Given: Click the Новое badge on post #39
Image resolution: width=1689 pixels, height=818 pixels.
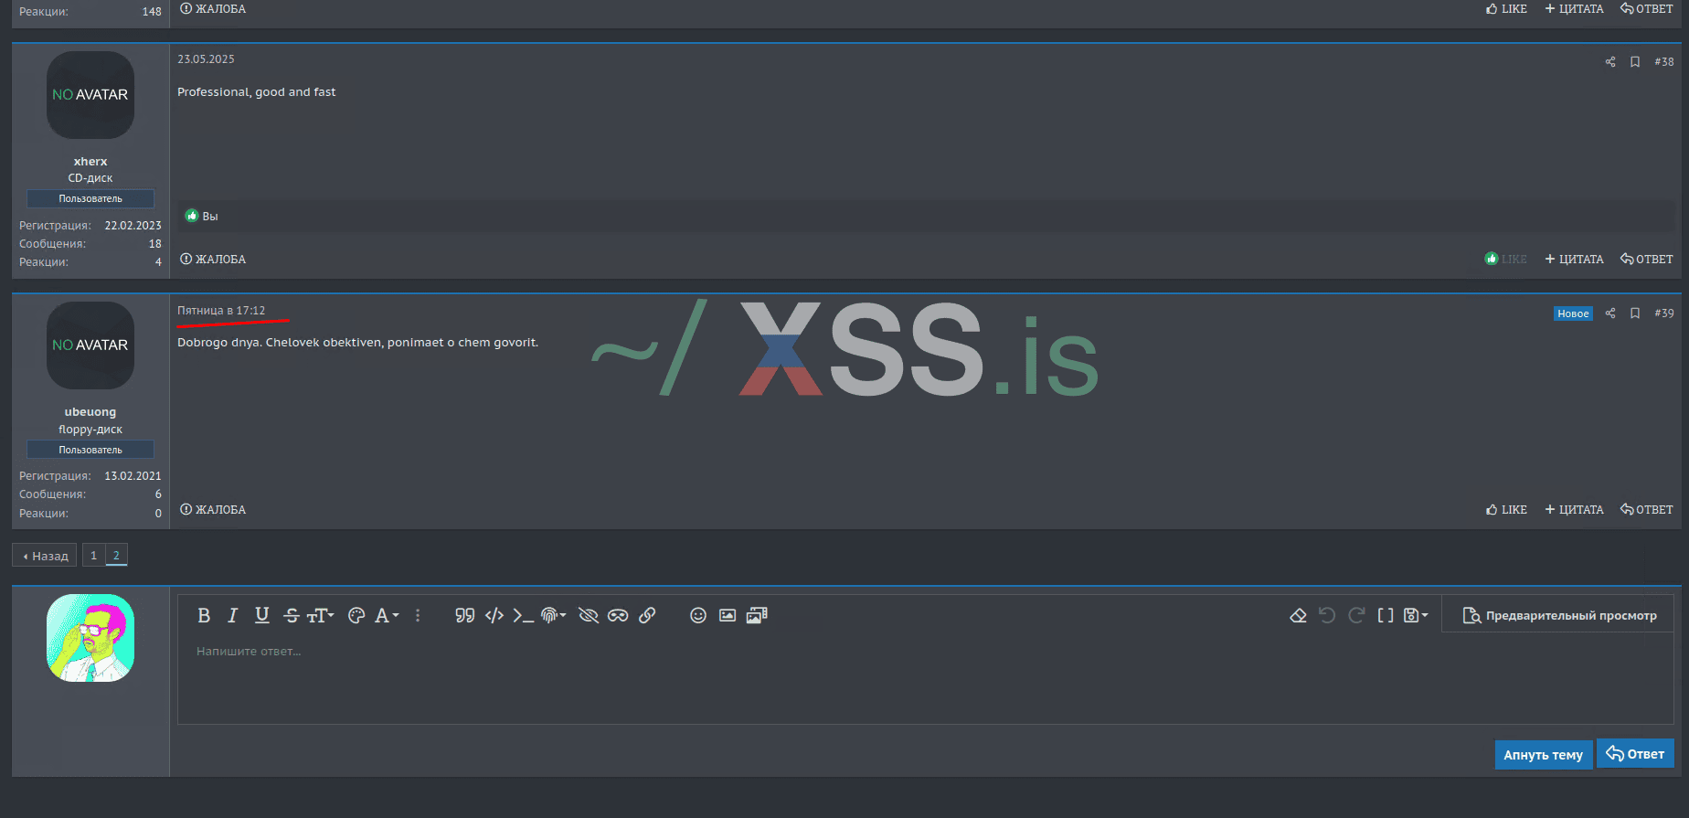Looking at the screenshot, I should [x=1573, y=313].
